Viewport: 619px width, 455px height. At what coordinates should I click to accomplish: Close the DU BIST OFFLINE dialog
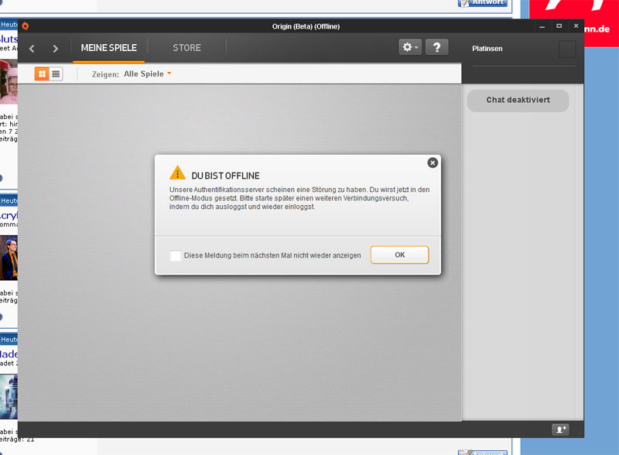(433, 162)
